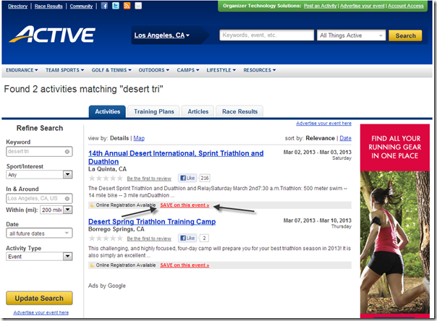Select Details view option
Image resolution: width=437 pixels, height=321 pixels.
[x=119, y=138]
